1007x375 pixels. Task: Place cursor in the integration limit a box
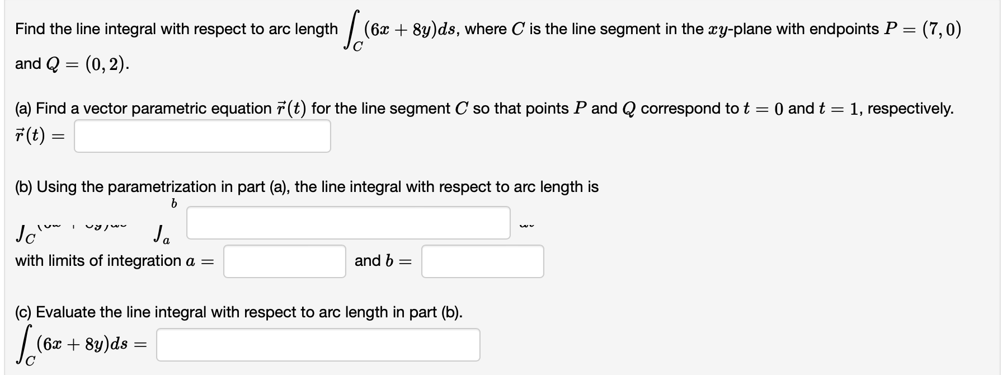(284, 261)
